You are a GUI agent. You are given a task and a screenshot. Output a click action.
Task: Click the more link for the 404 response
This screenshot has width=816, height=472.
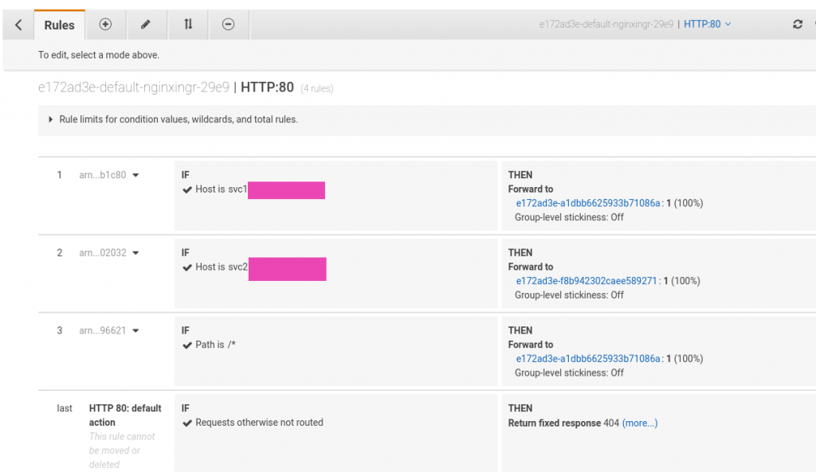coord(640,423)
